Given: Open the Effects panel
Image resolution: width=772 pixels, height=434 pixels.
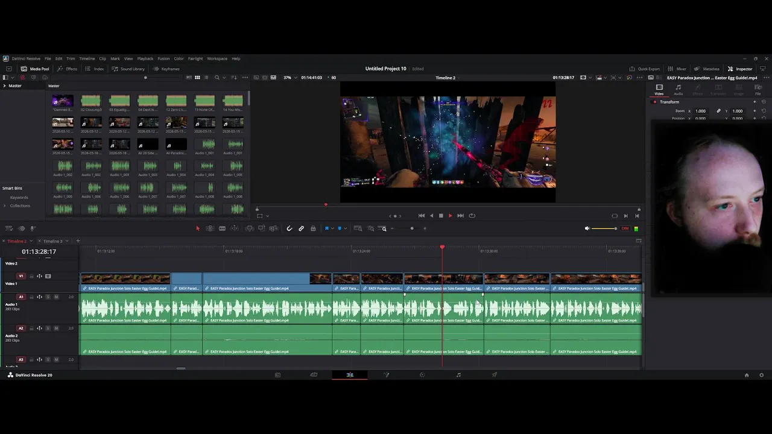Looking at the screenshot, I should [x=68, y=69].
